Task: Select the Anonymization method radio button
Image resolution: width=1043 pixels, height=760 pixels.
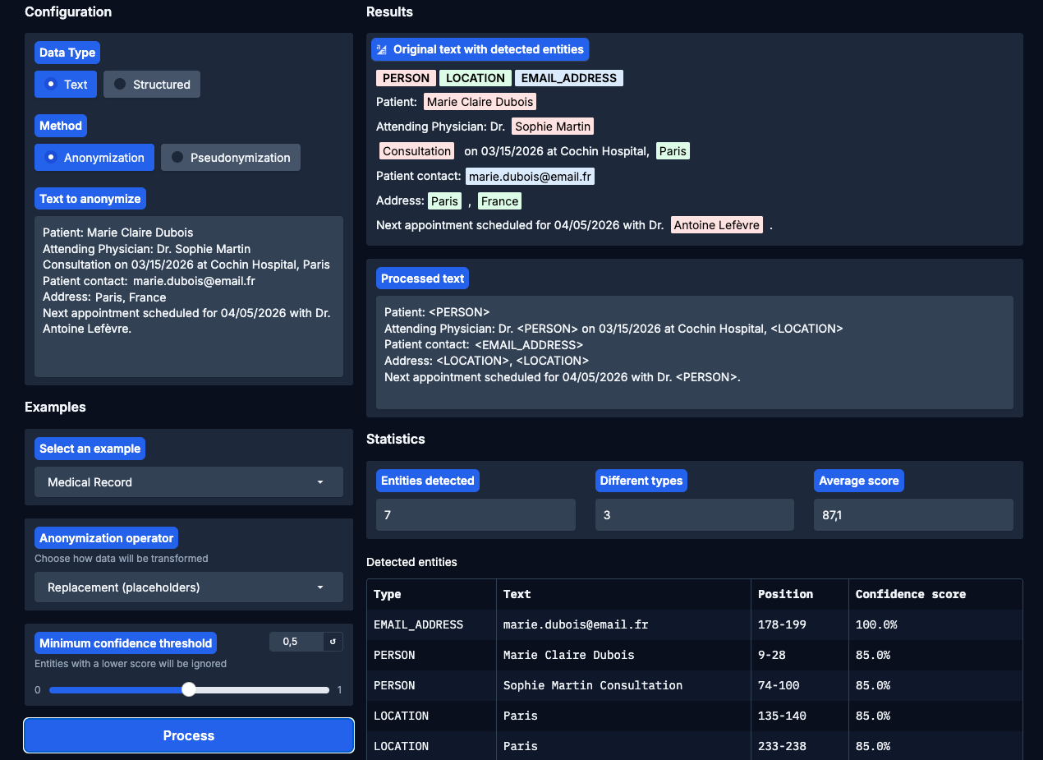Action: 94,158
